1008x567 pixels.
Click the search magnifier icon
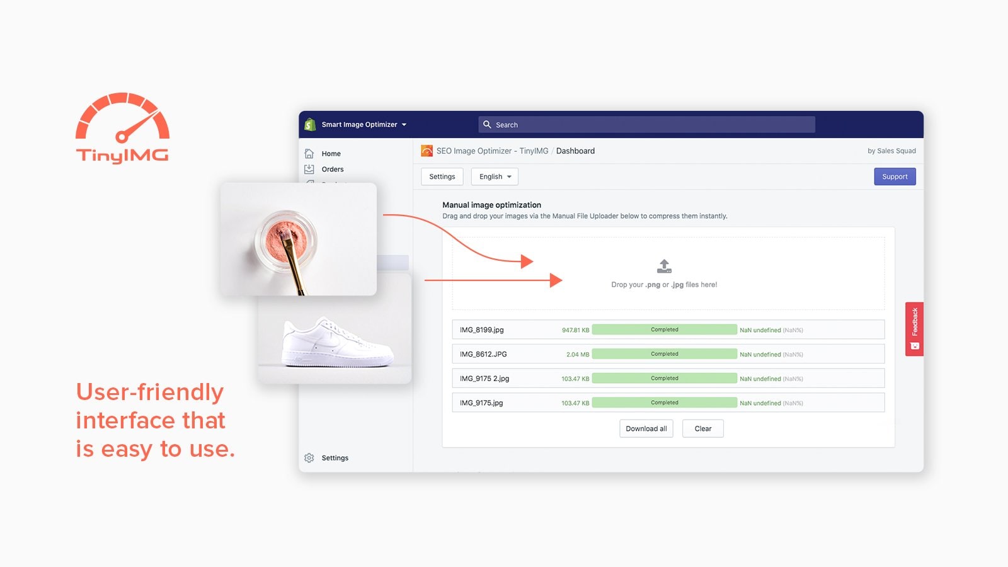point(487,125)
